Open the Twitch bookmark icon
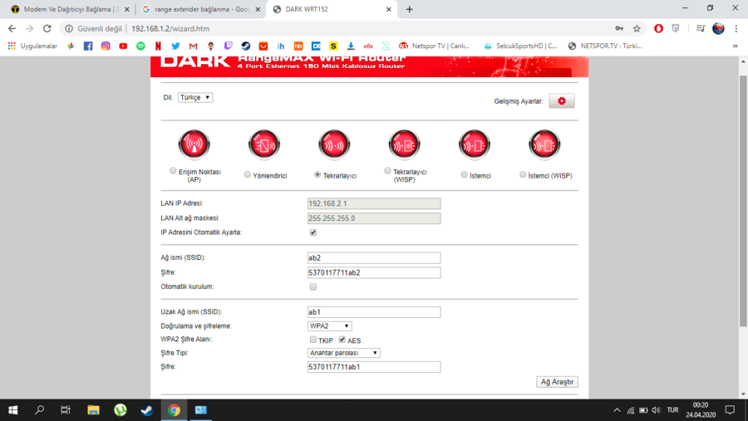The image size is (748, 421). [x=228, y=47]
